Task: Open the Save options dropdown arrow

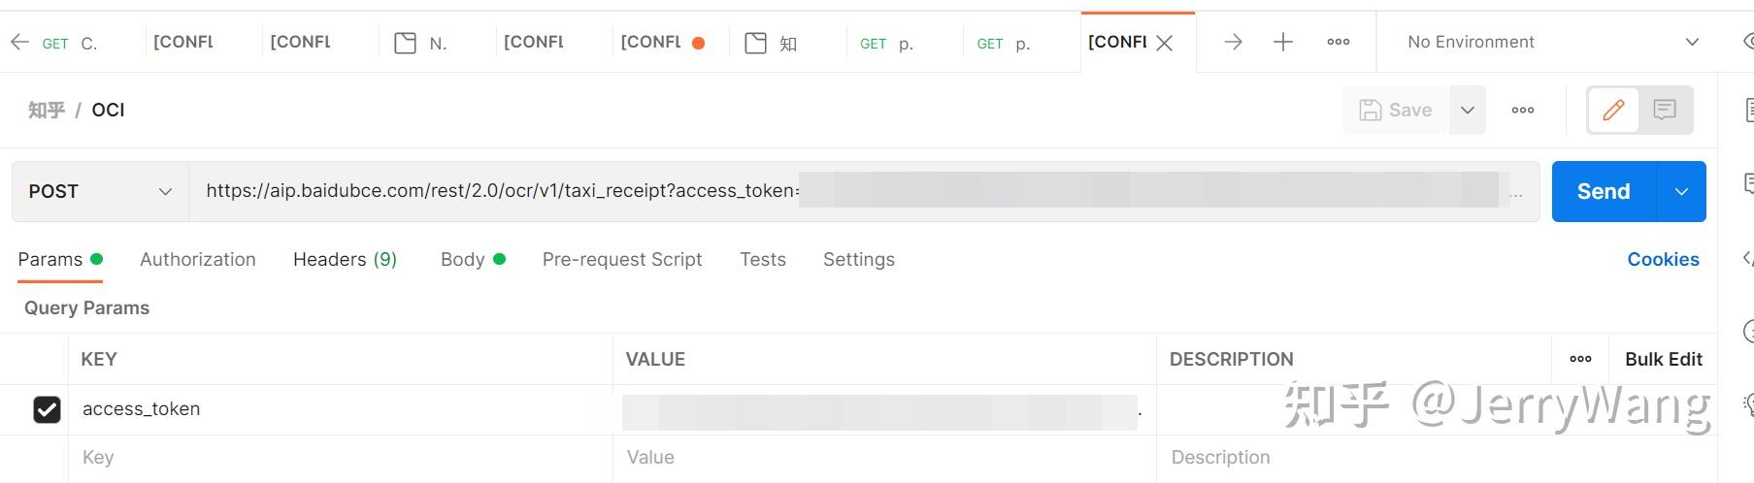Action: point(1468,110)
